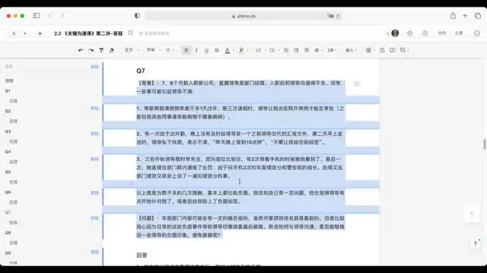This screenshot has width=487, height=273.
Task: Go back in Safari history
Action: [50, 15]
